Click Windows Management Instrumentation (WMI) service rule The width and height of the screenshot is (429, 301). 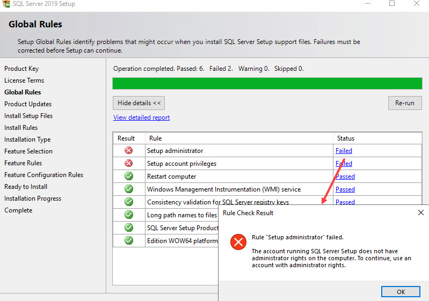click(x=224, y=189)
